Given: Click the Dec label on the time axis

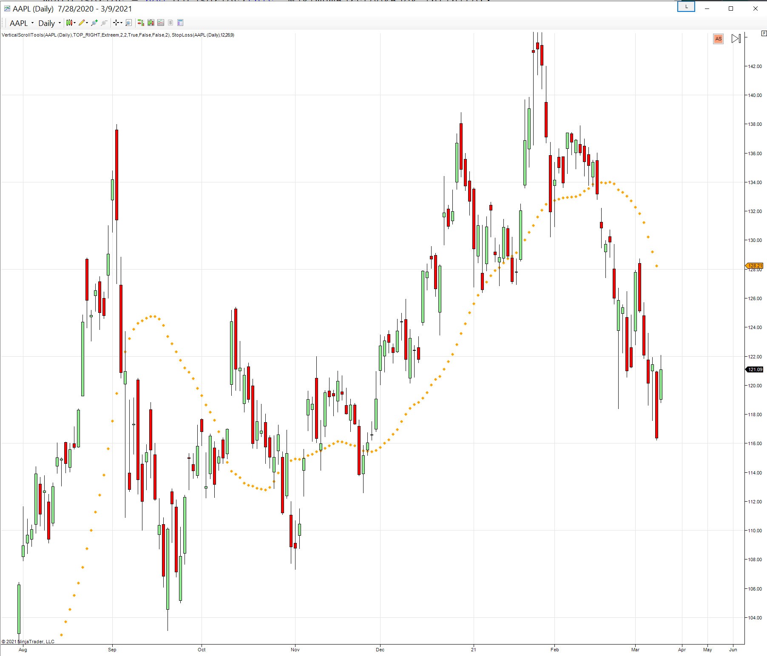Looking at the screenshot, I should point(380,650).
